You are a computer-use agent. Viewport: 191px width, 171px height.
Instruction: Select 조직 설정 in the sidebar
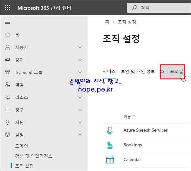coord(24,166)
